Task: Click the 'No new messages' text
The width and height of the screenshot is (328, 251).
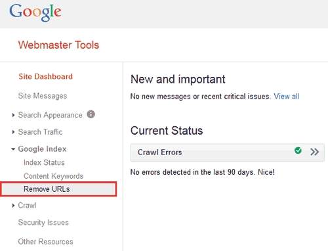Action: tap(201, 97)
